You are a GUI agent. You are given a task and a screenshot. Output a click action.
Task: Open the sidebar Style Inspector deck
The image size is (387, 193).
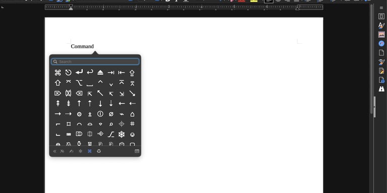[381, 62]
